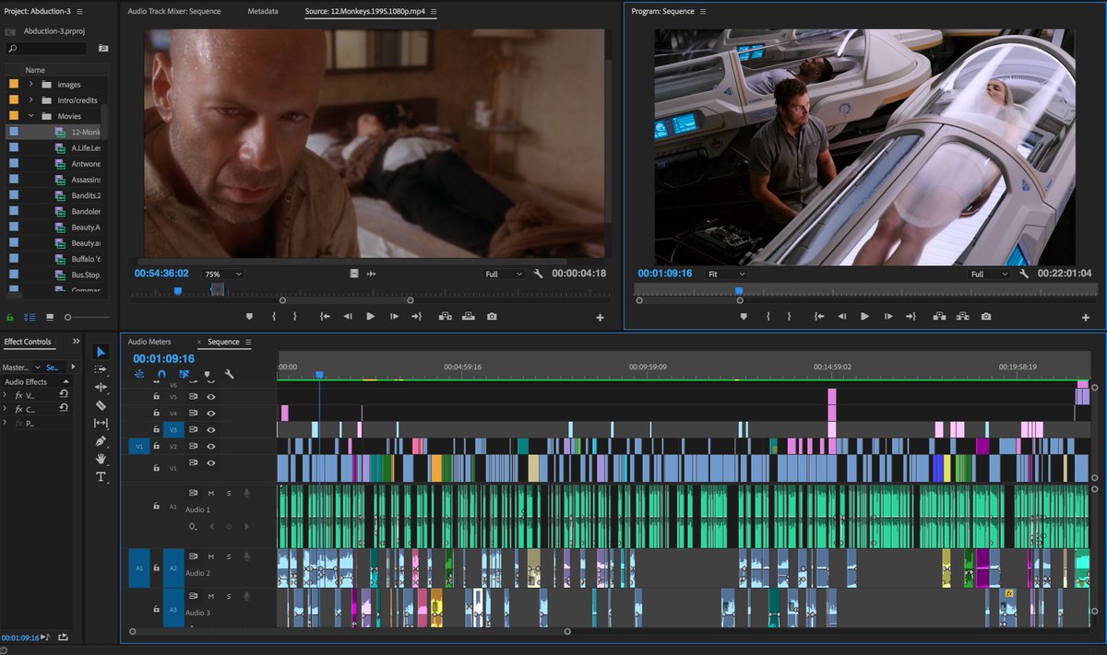Open Source 12.Monkeys panel menu

point(434,12)
